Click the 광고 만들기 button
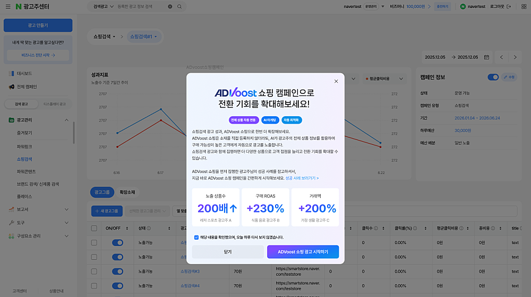Viewport: 531px width, 297px height. [x=38, y=25]
